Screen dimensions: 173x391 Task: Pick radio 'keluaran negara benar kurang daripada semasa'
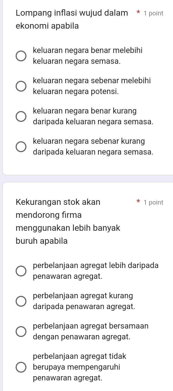21,116
